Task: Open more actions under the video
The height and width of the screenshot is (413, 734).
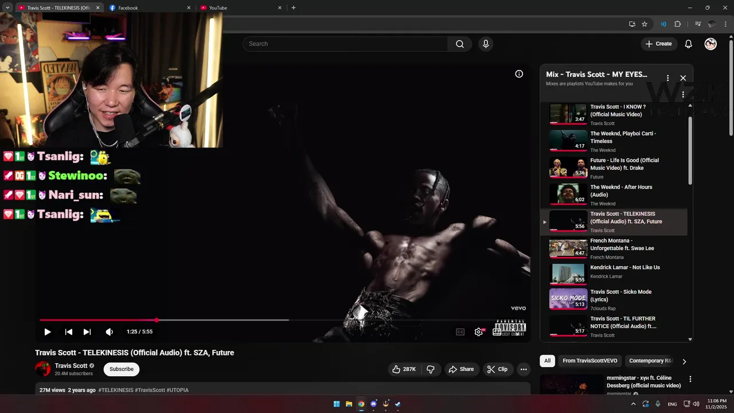Action: click(524, 369)
